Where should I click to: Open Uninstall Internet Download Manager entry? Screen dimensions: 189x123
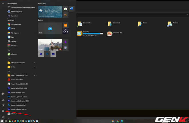21,7
